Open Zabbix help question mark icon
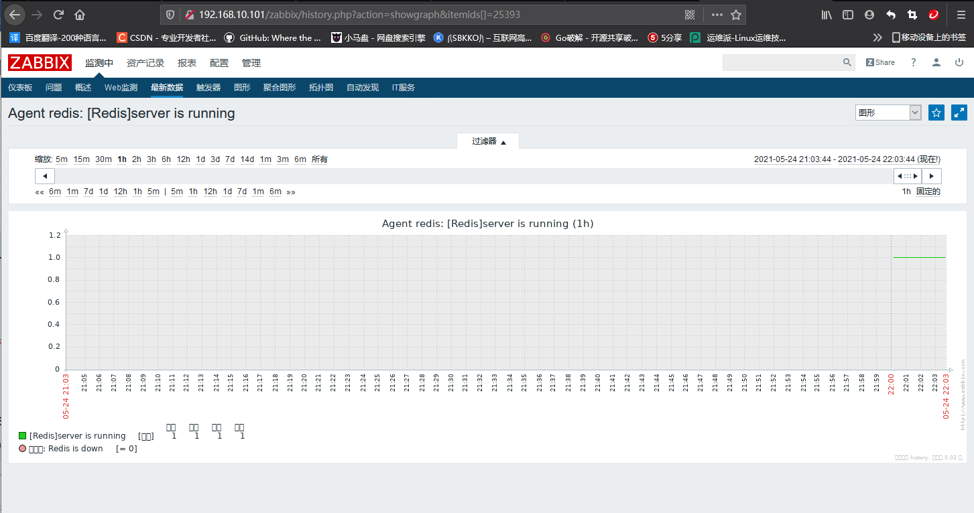This screenshot has height=513, width=974. click(913, 62)
